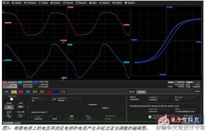Click the Next action button
Image resolution: width=206 pixels, height=131 pixels.
pyautogui.click(x=88, y=117)
